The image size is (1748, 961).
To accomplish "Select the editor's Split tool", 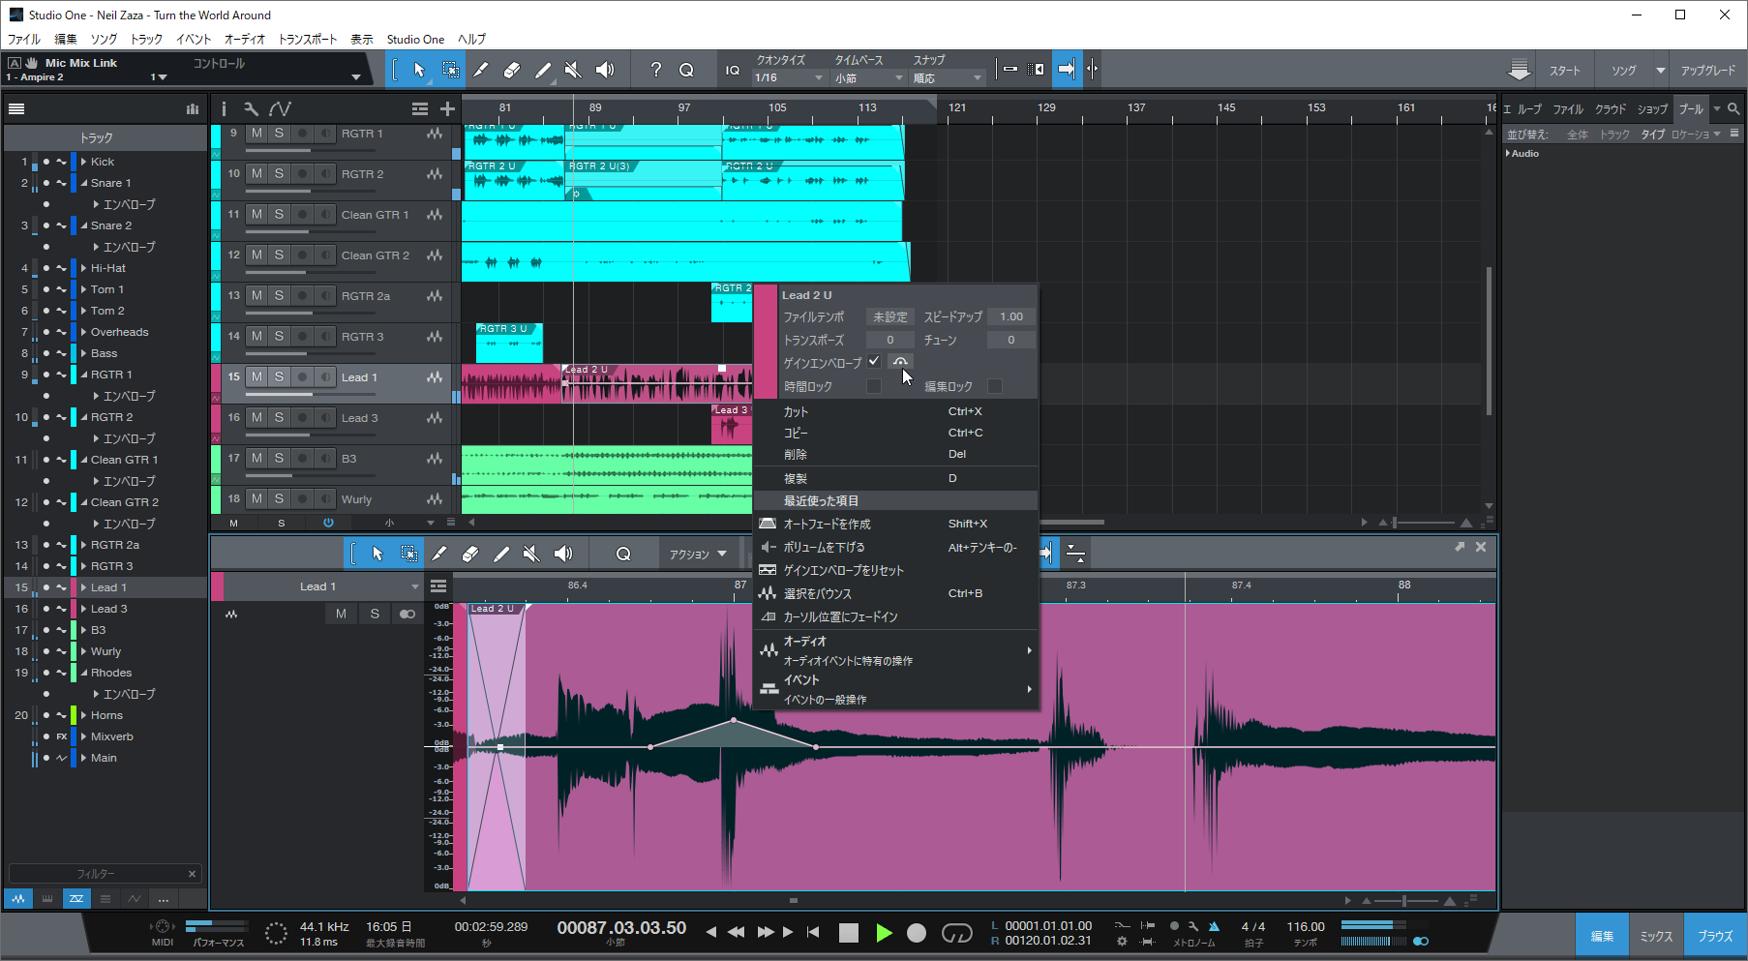I will (x=439, y=554).
